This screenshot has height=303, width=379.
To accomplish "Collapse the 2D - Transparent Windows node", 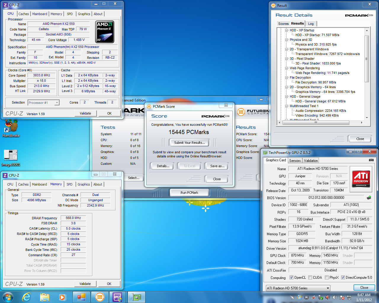I will point(286,49).
